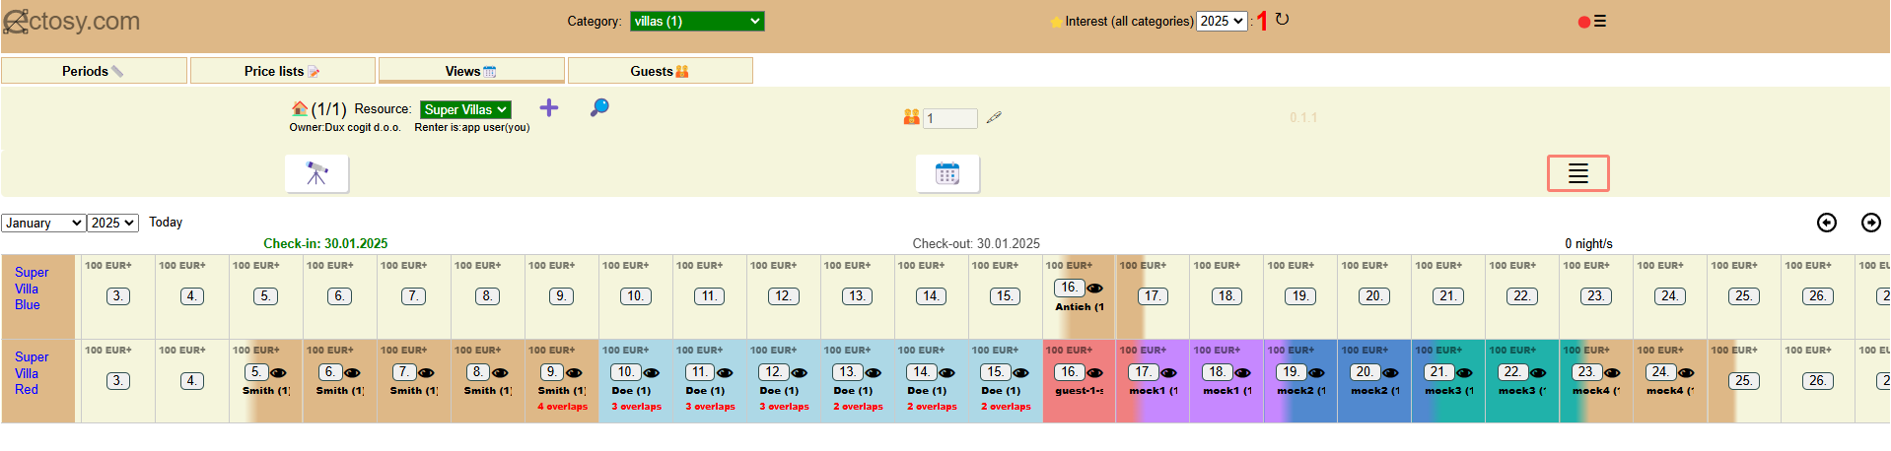
Task: Open the calendar icon button
Action: (x=946, y=174)
